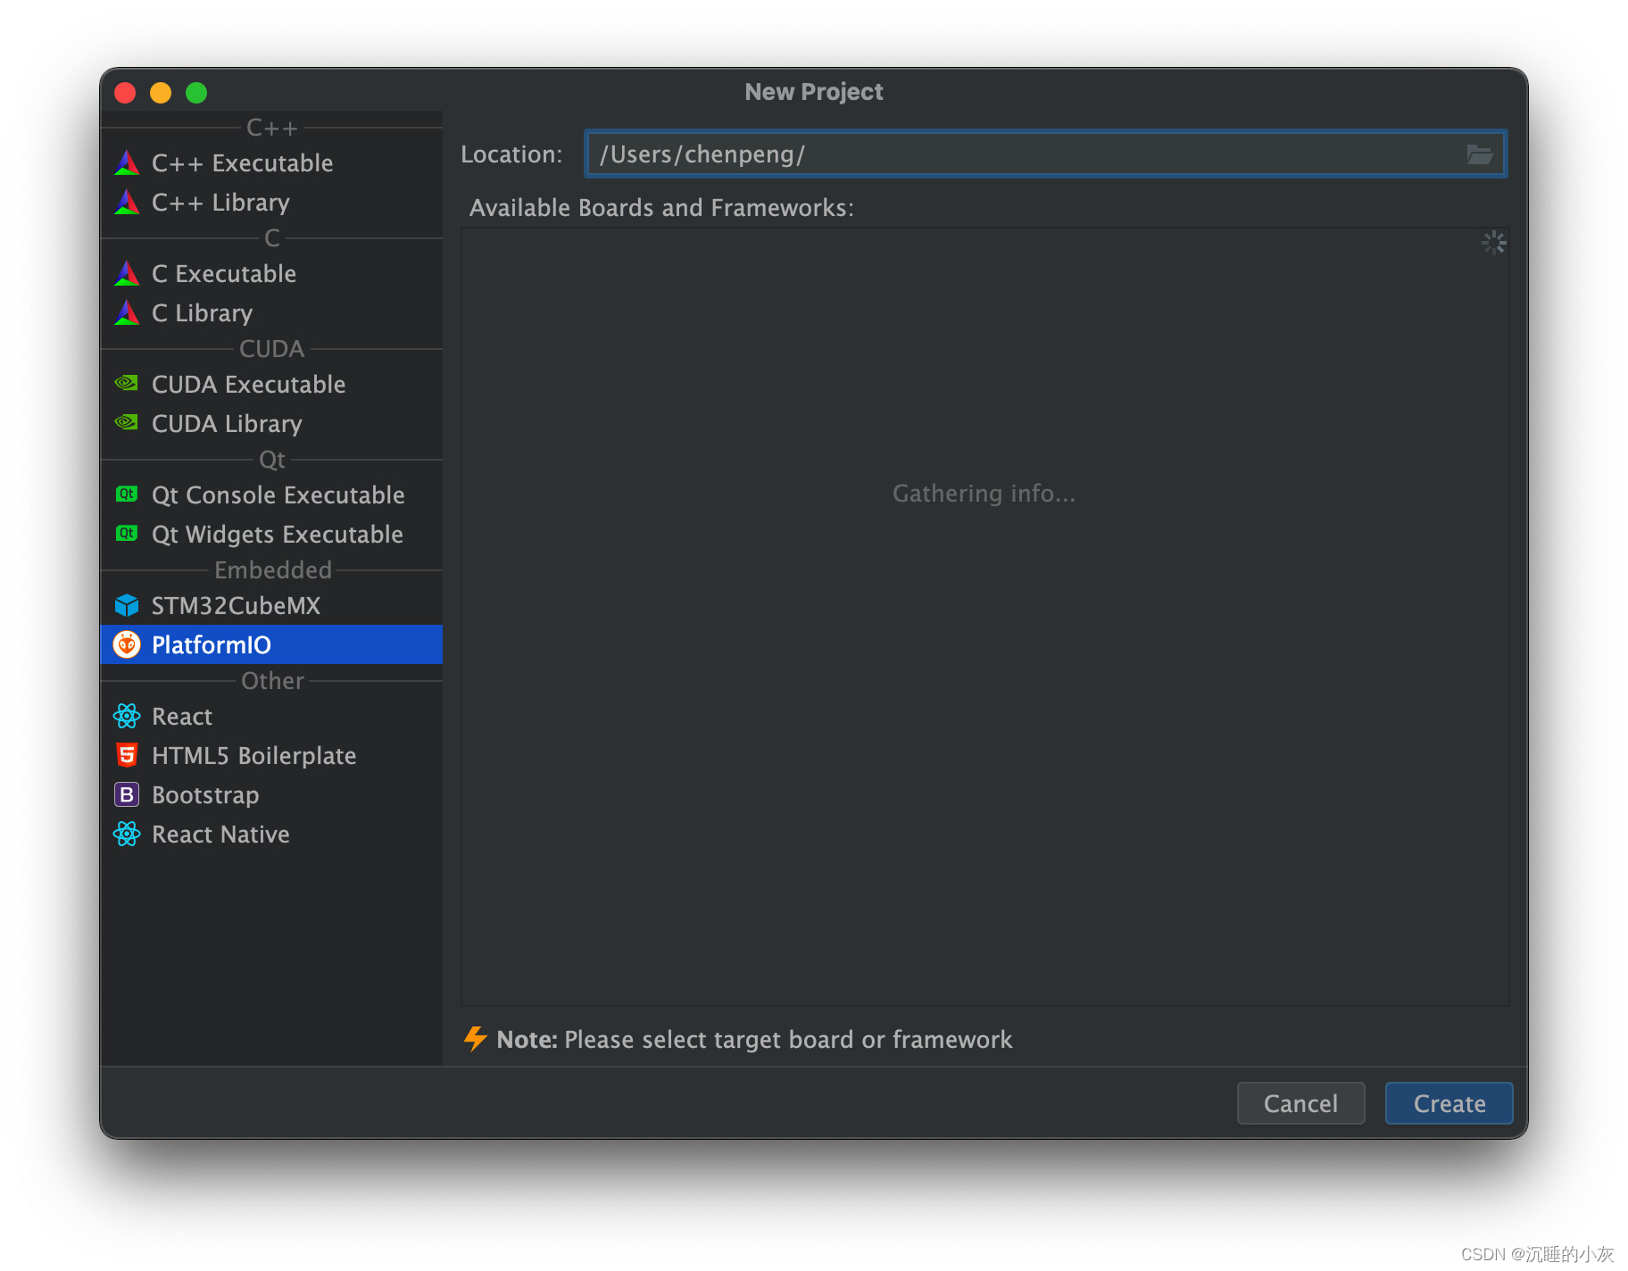Pick Qt Widgets Executable from the list
1628x1271 pixels.
pyautogui.click(x=271, y=534)
